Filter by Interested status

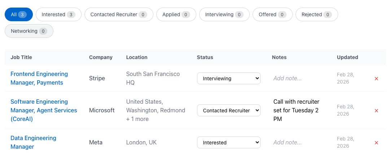coord(58,15)
